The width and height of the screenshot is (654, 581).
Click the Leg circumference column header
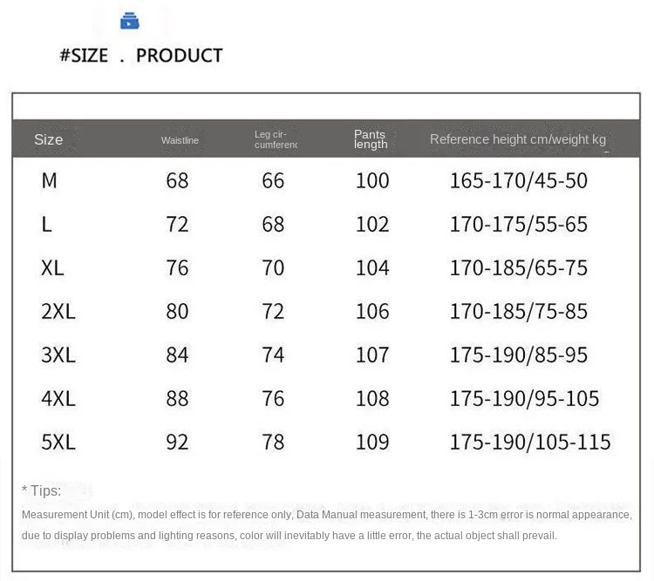pos(276,139)
